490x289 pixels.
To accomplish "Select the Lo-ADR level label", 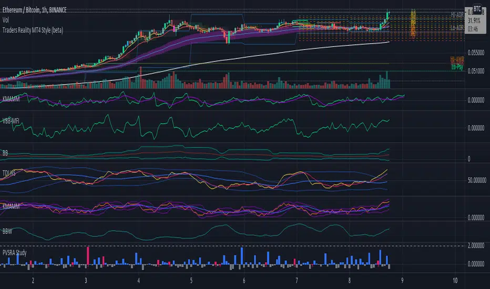I will [457, 28].
